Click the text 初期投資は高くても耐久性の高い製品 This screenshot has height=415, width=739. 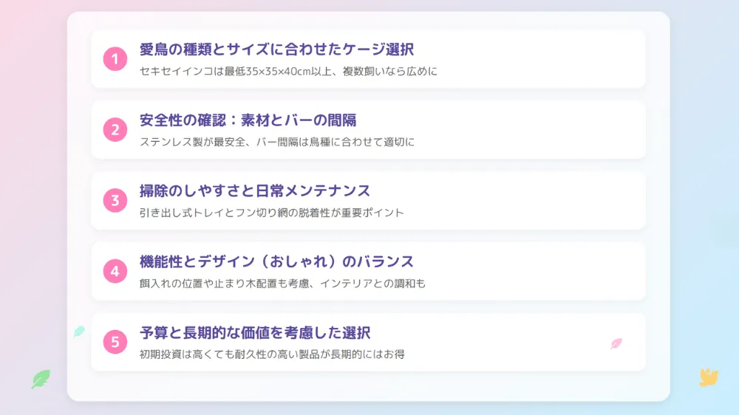coord(230,354)
